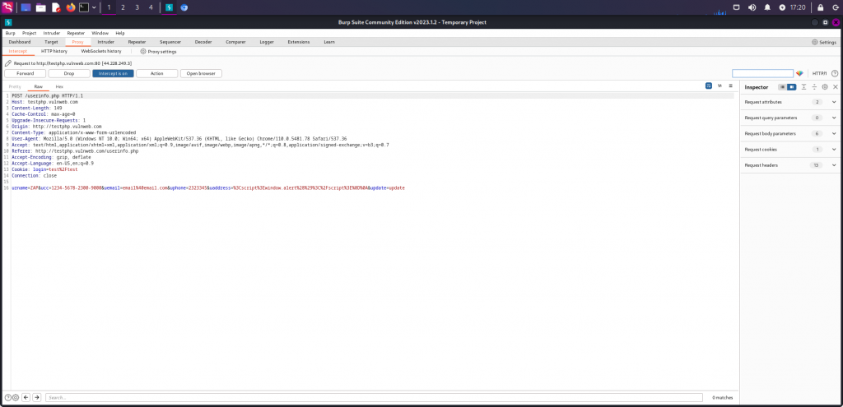Open file manager icon in panel
The width and height of the screenshot is (843, 407).
41,7
